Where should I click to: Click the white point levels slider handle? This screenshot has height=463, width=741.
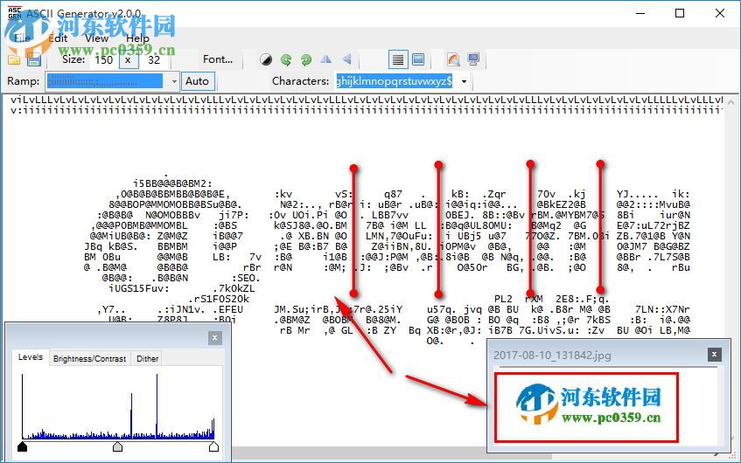click(x=213, y=446)
